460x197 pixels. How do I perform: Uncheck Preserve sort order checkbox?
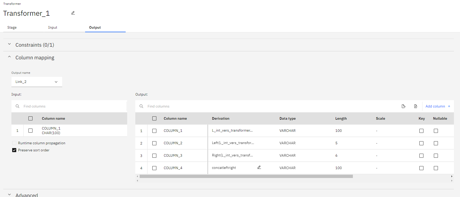pyautogui.click(x=14, y=150)
